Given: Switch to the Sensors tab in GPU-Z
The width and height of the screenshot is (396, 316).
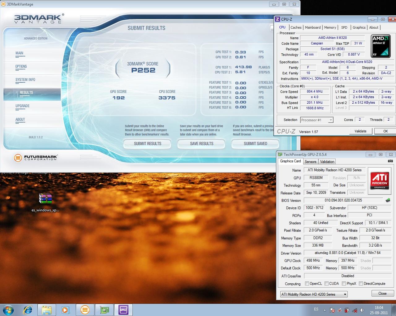Looking at the screenshot, I should tap(310, 162).
